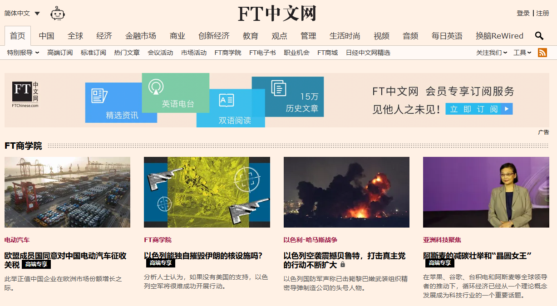Screen dimensions: 557x306
Task: Click the 15万历史文章 documents tile
Action: [288, 97]
